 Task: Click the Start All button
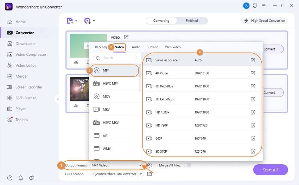click(x=271, y=170)
